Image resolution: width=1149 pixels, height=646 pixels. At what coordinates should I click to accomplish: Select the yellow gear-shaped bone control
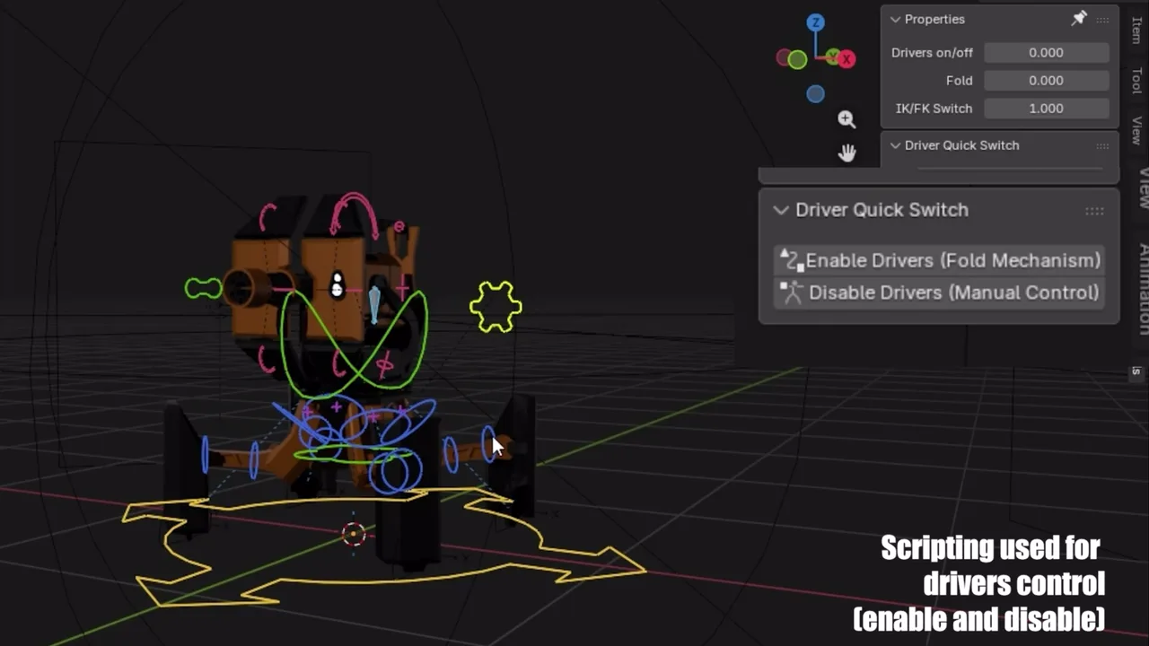496,306
